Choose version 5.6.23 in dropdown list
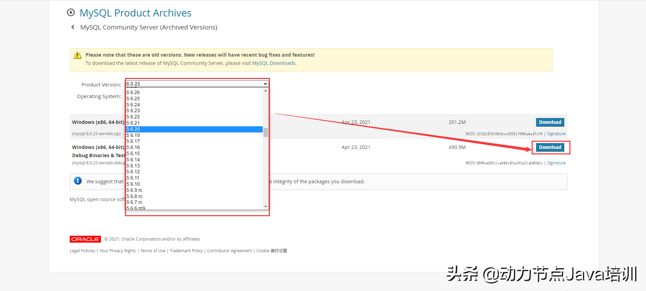Screen dimensions: 646x291 click(194, 110)
